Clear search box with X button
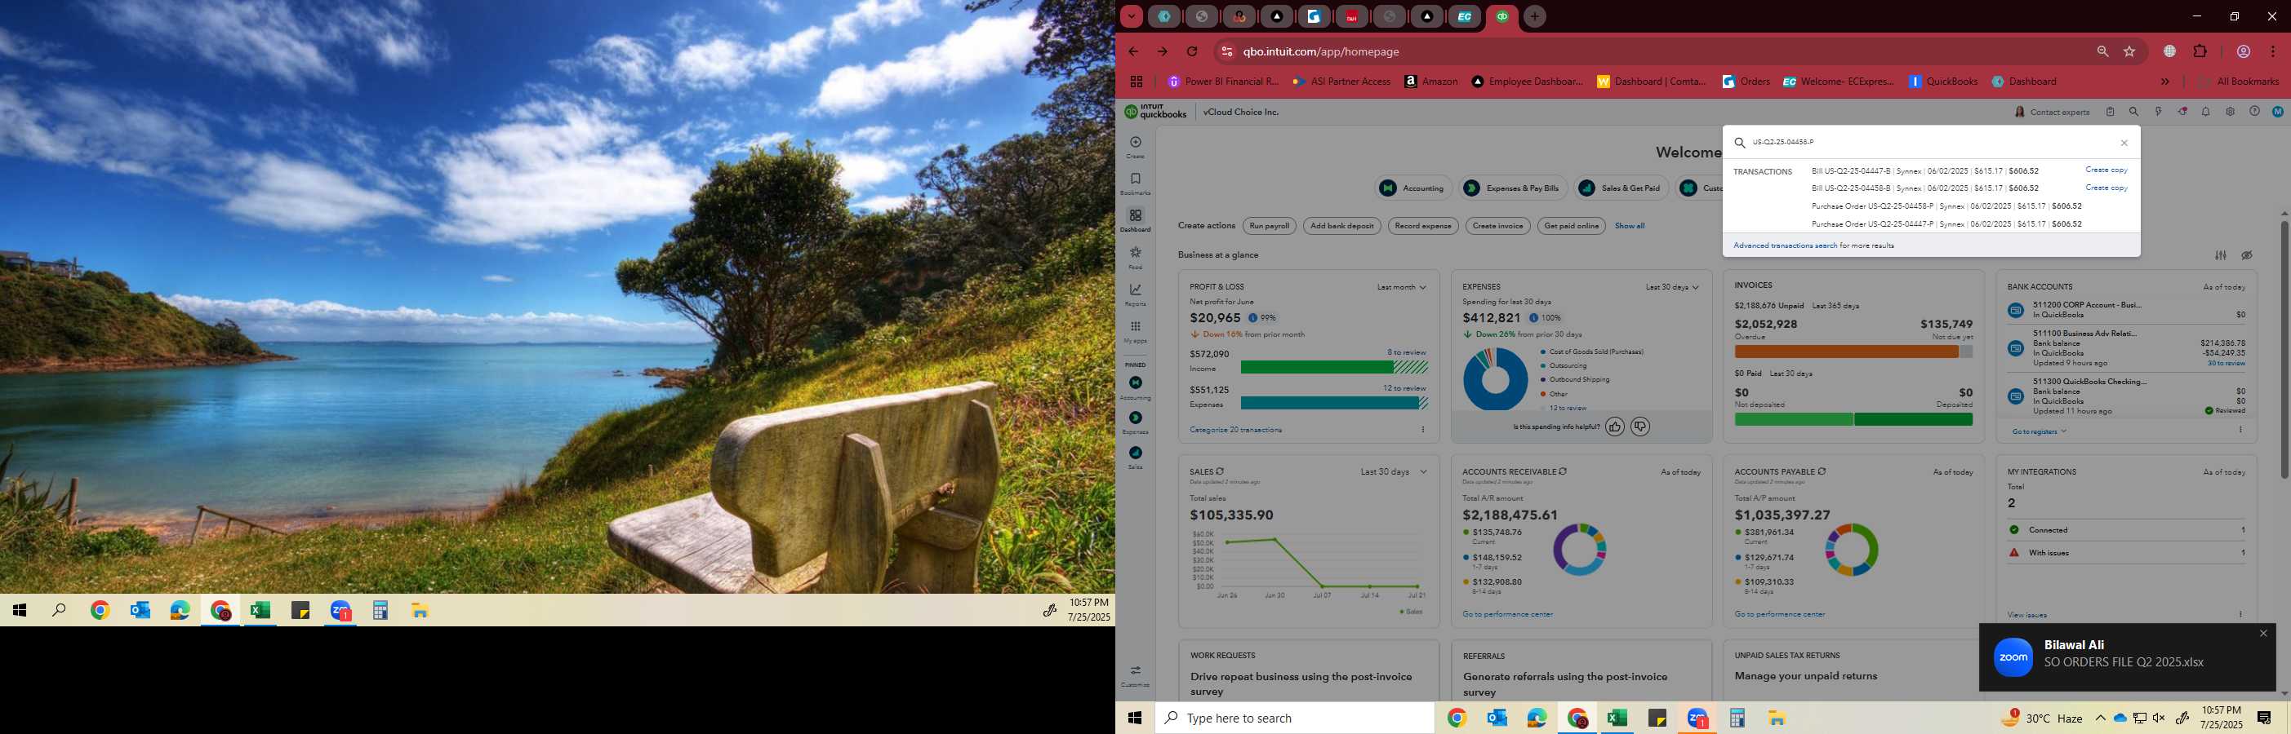This screenshot has width=2291, height=734. 2124,143
